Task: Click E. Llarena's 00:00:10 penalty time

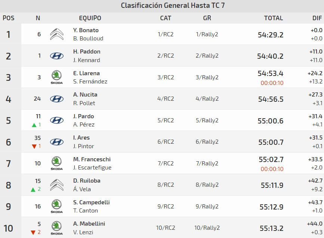Action: [272, 83]
